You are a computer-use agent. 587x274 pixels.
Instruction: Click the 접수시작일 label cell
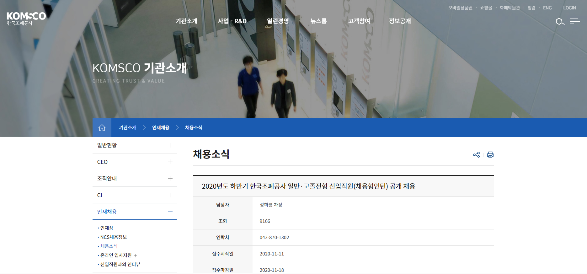click(x=222, y=254)
